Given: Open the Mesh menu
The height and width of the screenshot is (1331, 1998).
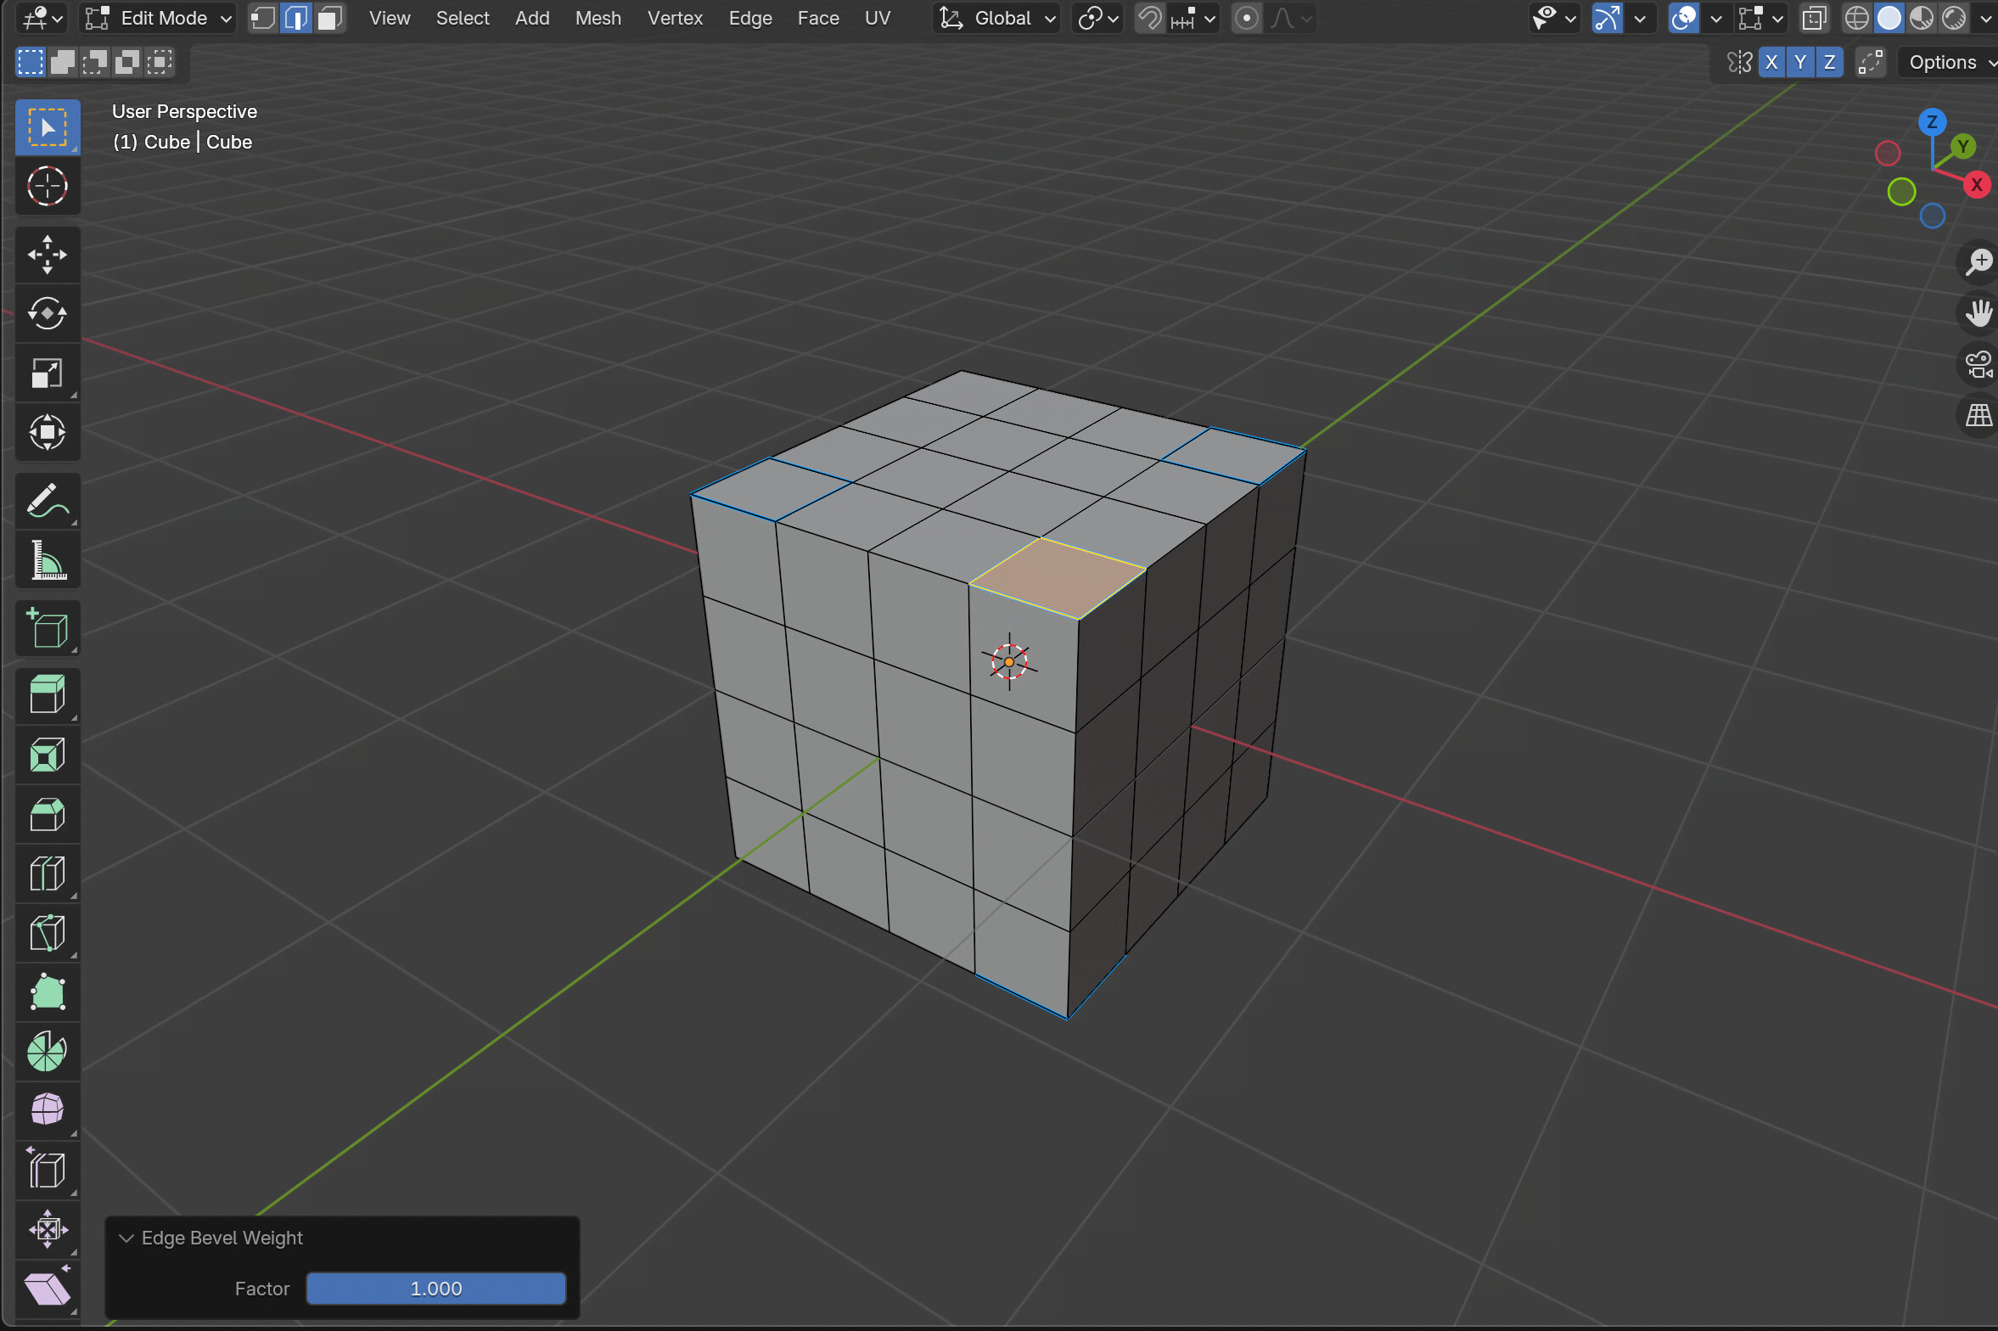Looking at the screenshot, I should [598, 18].
